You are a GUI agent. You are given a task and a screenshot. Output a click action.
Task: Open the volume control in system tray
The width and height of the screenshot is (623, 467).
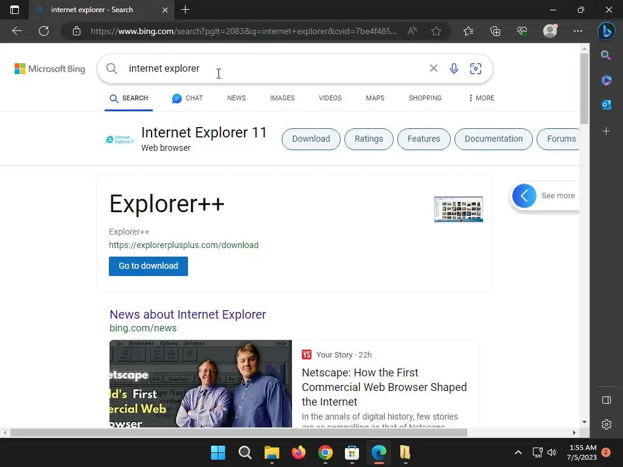pyautogui.click(x=552, y=452)
